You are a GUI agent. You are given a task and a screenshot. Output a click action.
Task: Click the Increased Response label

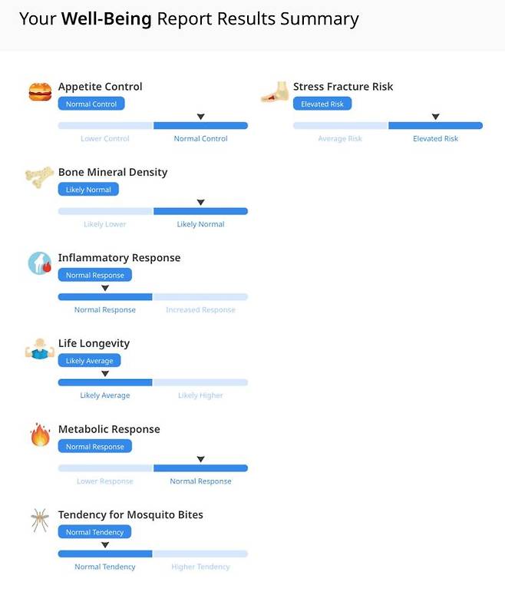click(x=200, y=310)
